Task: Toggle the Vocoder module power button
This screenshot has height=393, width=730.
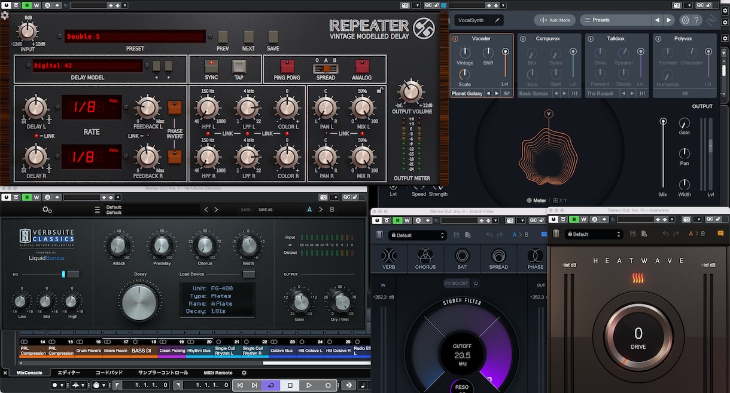Action: [x=455, y=39]
